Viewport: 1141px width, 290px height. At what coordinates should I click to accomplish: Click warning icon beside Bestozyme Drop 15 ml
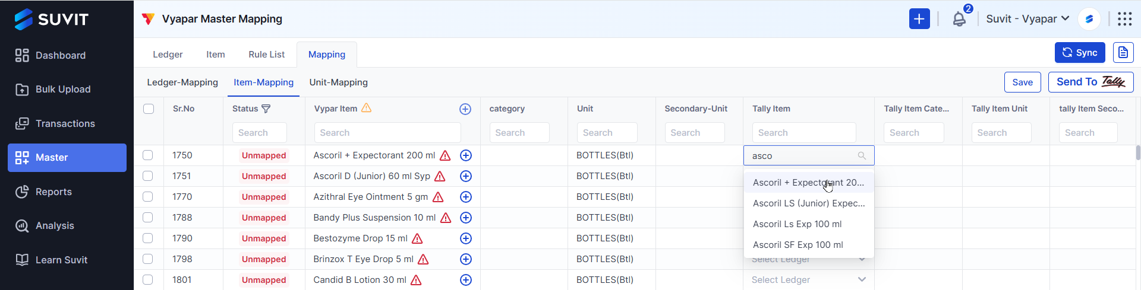(x=417, y=238)
